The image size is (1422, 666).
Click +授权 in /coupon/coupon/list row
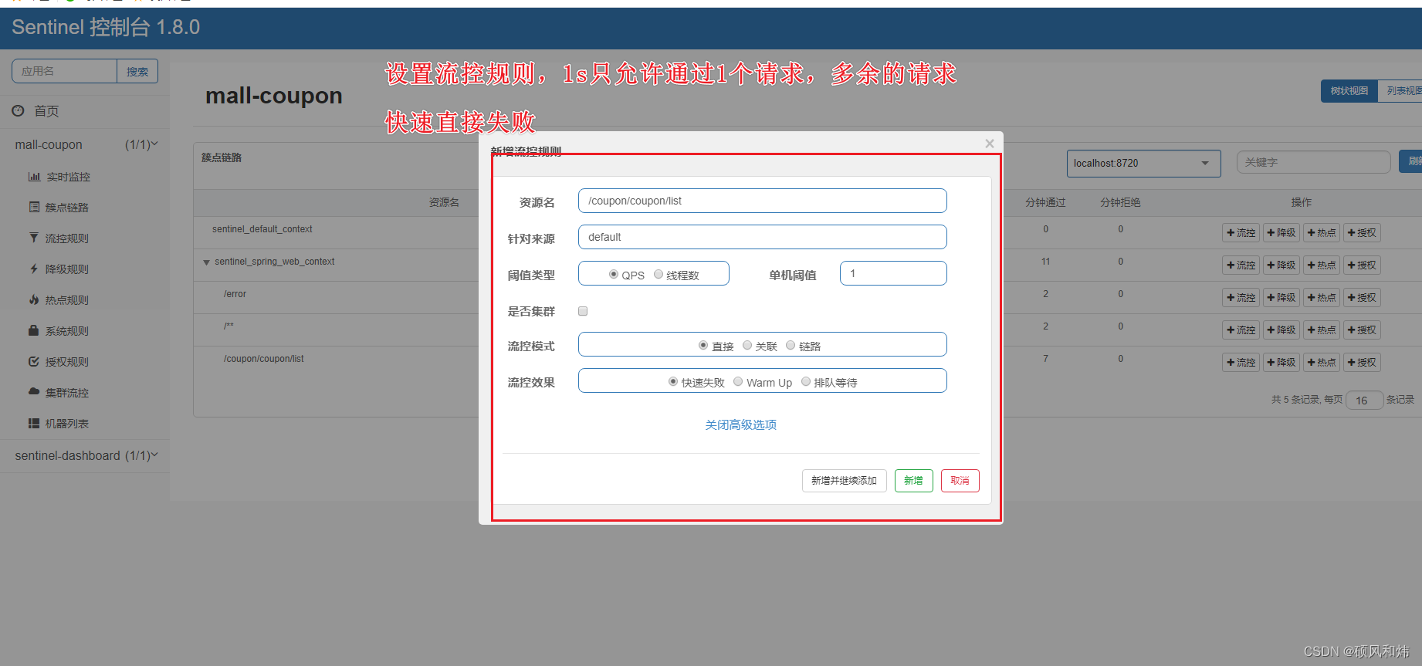pyautogui.click(x=1362, y=363)
